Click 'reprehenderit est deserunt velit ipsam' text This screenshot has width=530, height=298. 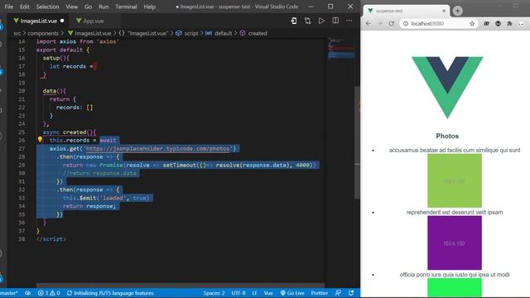click(455, 212)
